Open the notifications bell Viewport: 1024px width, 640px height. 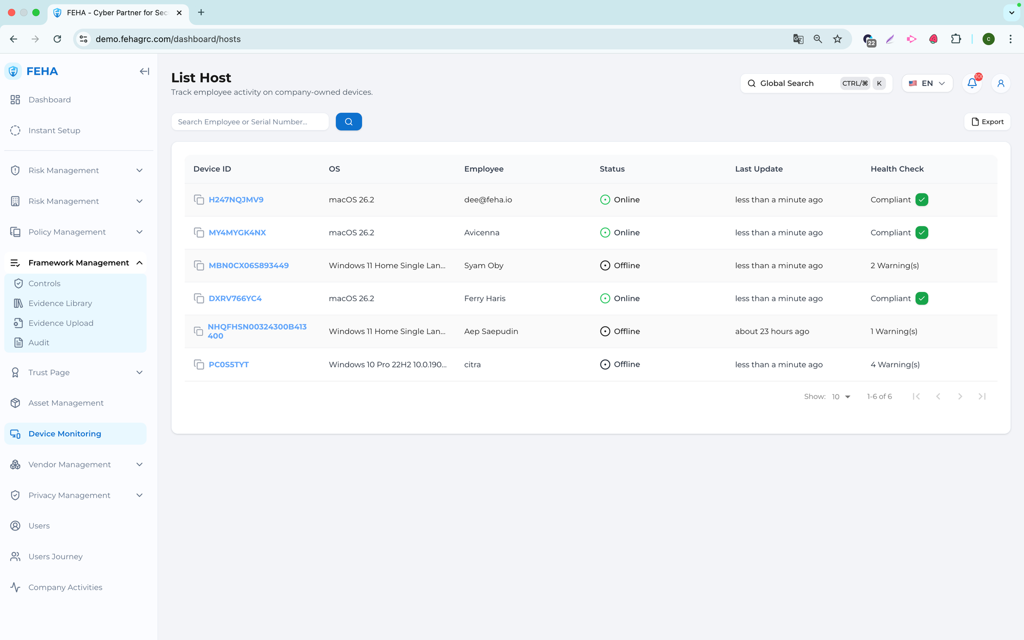click(x=972, y=83)
